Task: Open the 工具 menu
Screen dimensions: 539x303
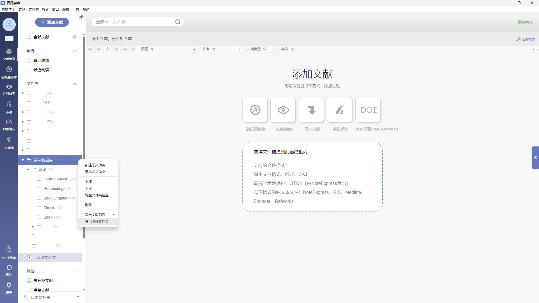Action: [x=76, y=9]
